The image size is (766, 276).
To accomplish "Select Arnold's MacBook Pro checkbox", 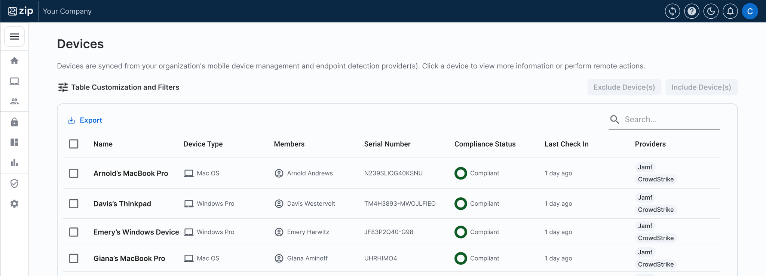I will click(x=74, y=173).
